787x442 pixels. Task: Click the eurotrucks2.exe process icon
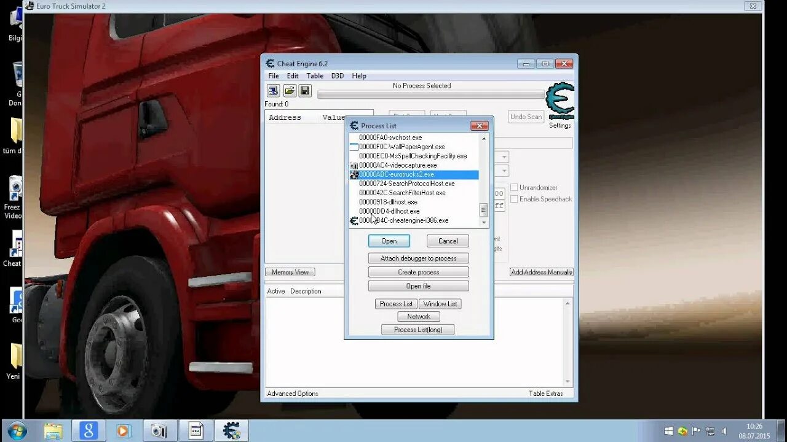(354, 174)
